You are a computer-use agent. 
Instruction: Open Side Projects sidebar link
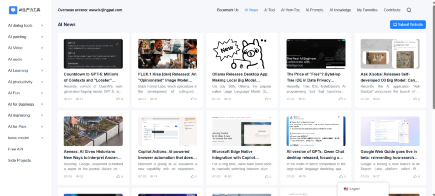pyautogui.click(x=20, y=160)
